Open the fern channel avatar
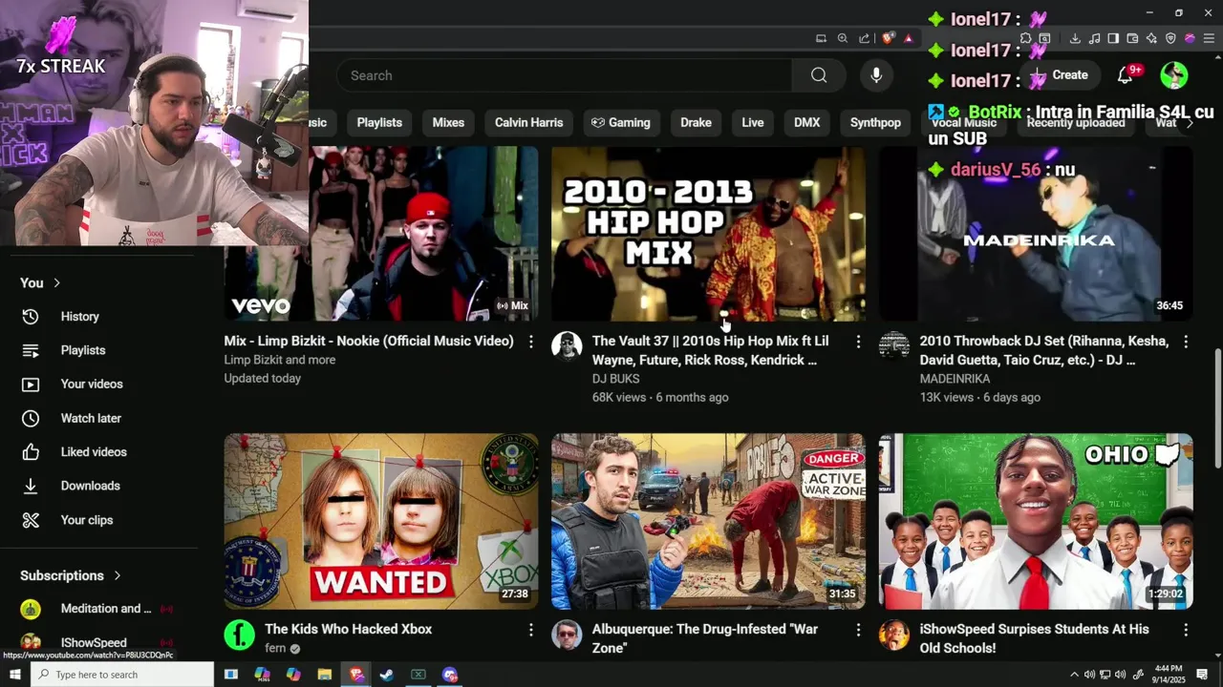Viewport: 1223px width, 687px height. point(240,635)
